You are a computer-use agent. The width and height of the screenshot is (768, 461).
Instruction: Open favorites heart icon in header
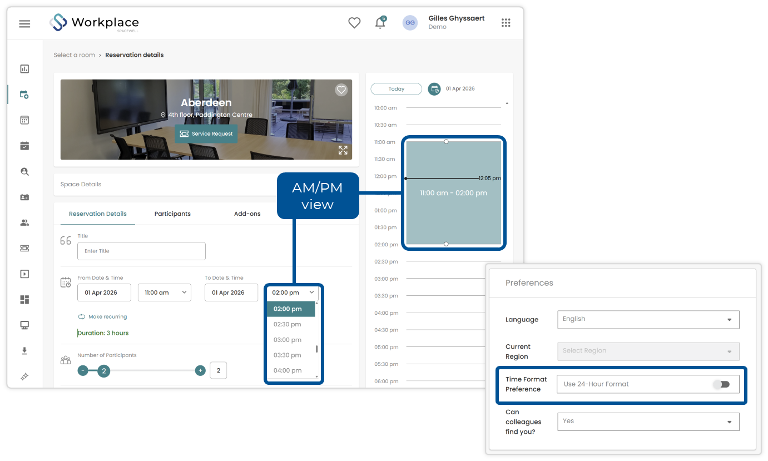[354, 23]
